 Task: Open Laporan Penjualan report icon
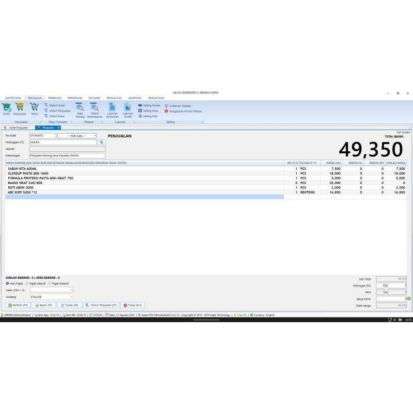click(112, 108)
